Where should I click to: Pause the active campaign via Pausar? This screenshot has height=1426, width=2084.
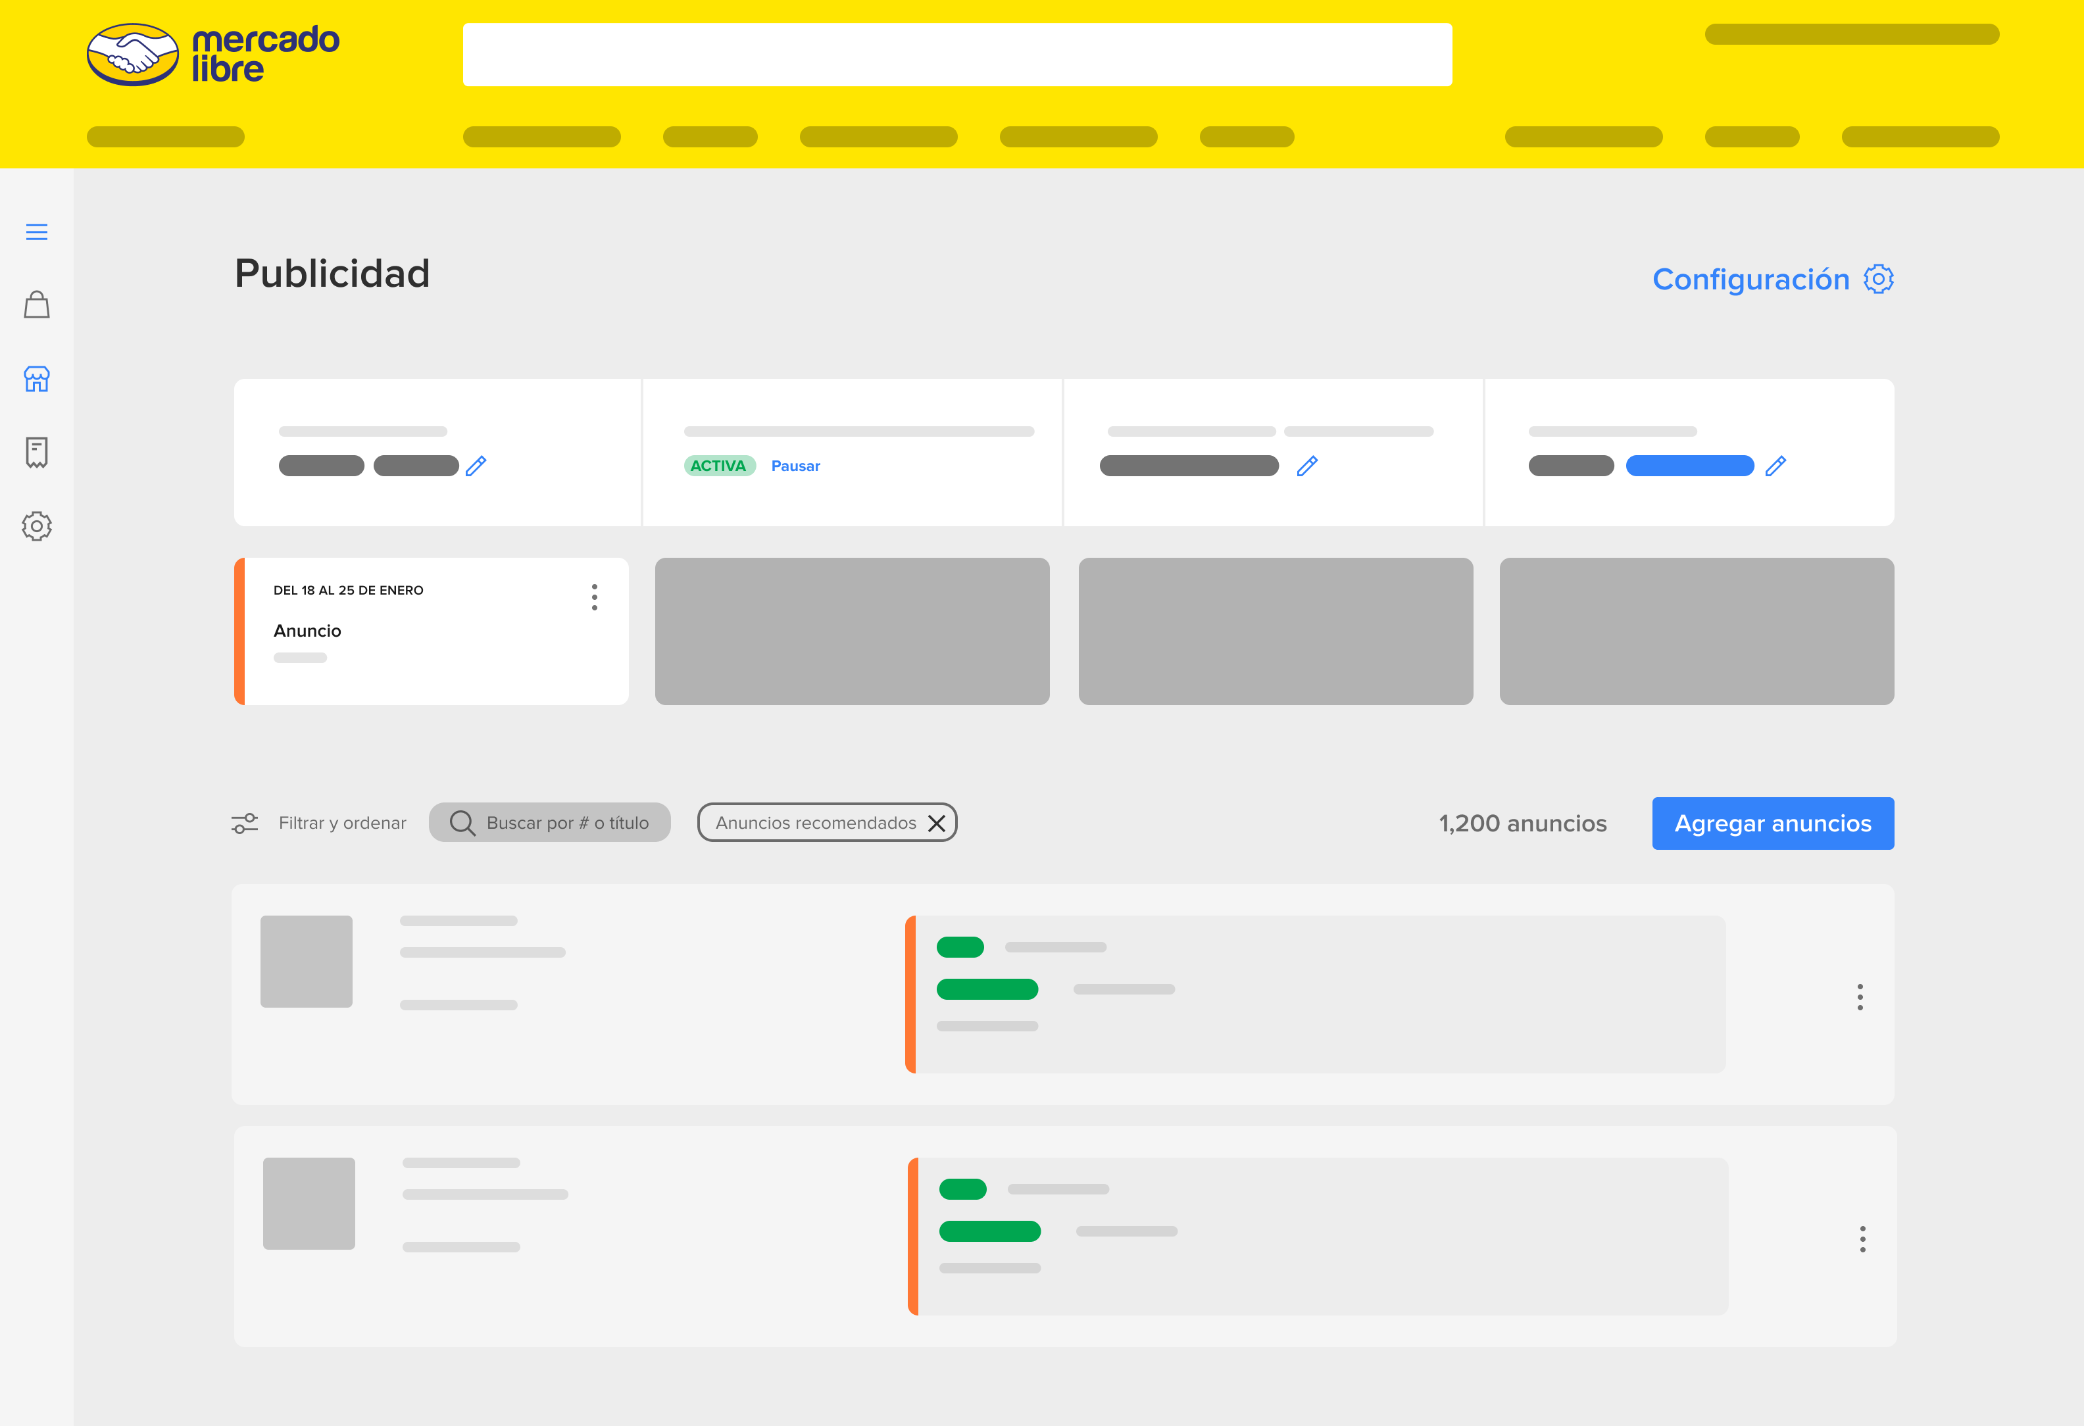click(x=795, y=466)
